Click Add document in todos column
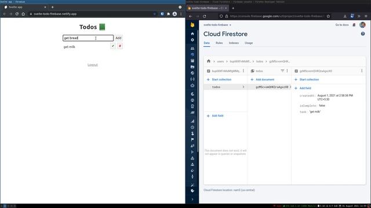 pos(263,80)
